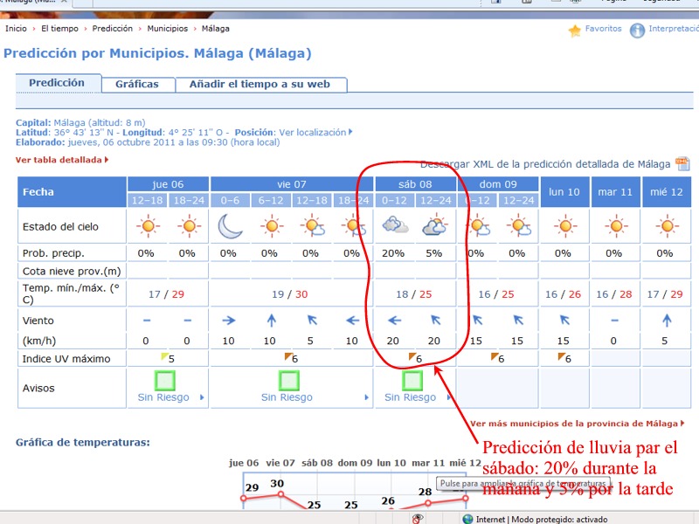The height and width of the screenshot is (524, 699).
Task: Click sunny icon for mié 12
Action: coord(665,226)
